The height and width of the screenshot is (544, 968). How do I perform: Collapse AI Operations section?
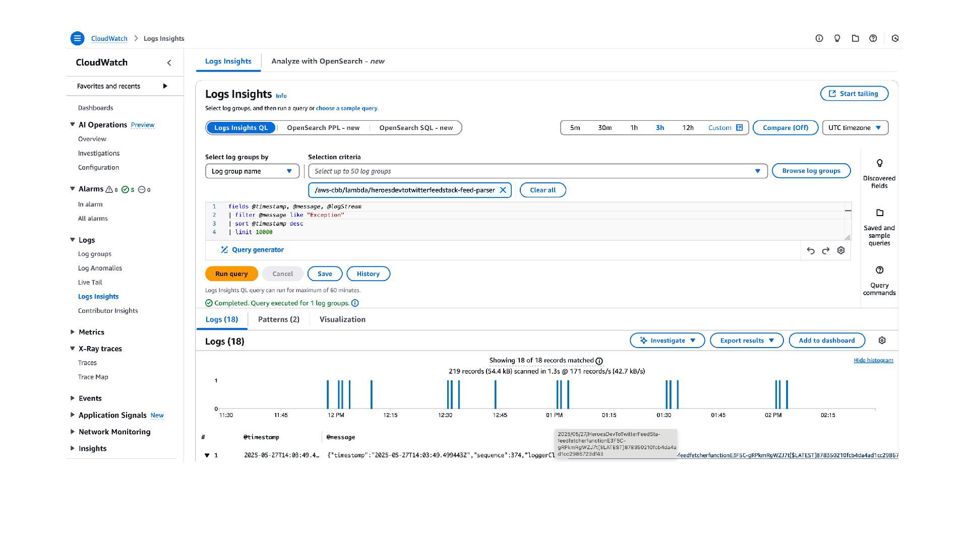(72, 124)
